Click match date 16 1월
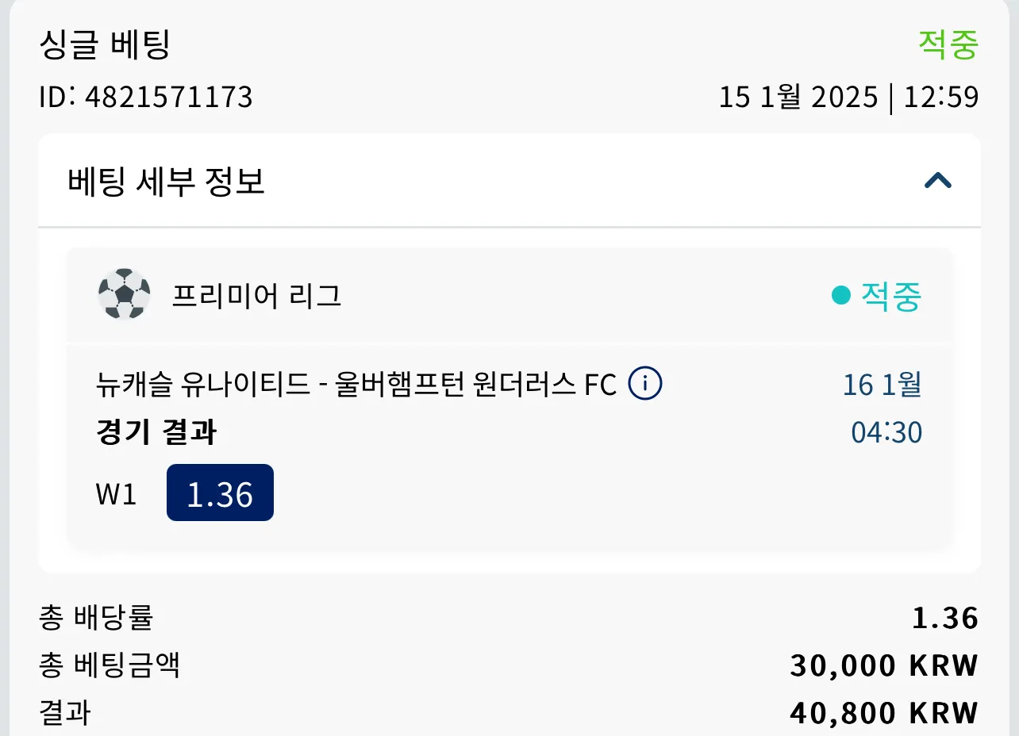1019x736 pixels. pos(882,385)
